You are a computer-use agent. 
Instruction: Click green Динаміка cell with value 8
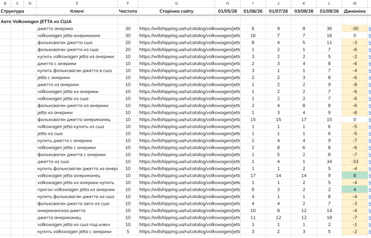[x=355, y=175]
